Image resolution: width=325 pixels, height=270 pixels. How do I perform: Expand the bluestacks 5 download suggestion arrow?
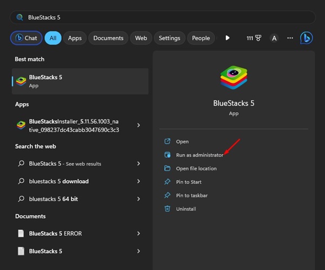(x=139, y=181)
